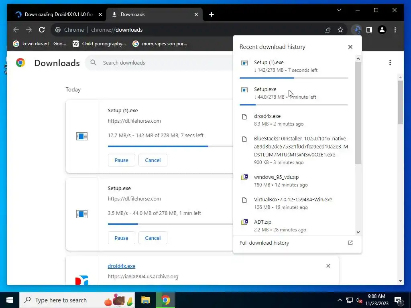The image size is (411, 308).
Task: Open a new tab with plus button
Action: click(212, 14)
